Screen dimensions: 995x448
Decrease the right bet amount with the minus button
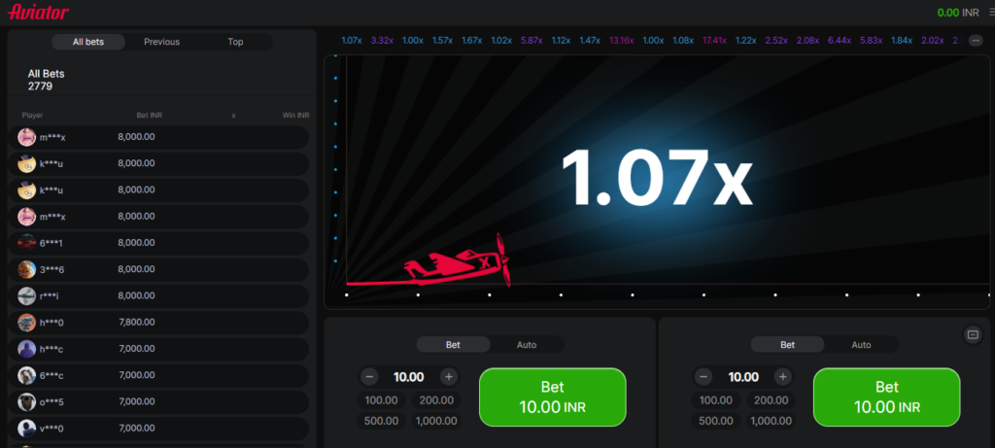pyautogui.click(x=704, y=376)
